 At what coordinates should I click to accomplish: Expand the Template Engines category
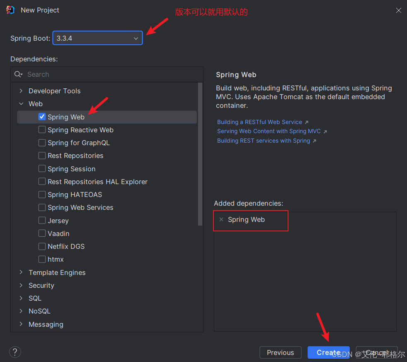[21, 272]
